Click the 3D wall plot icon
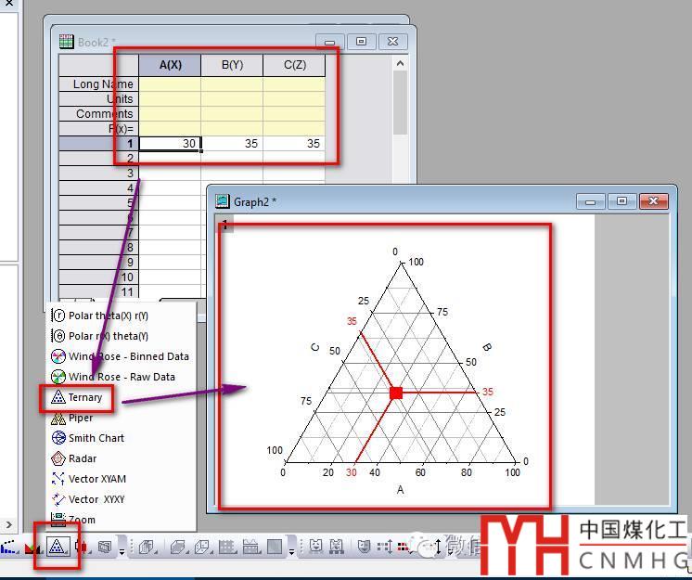Viewport: 692px width, 580px height. pos(227,547)
